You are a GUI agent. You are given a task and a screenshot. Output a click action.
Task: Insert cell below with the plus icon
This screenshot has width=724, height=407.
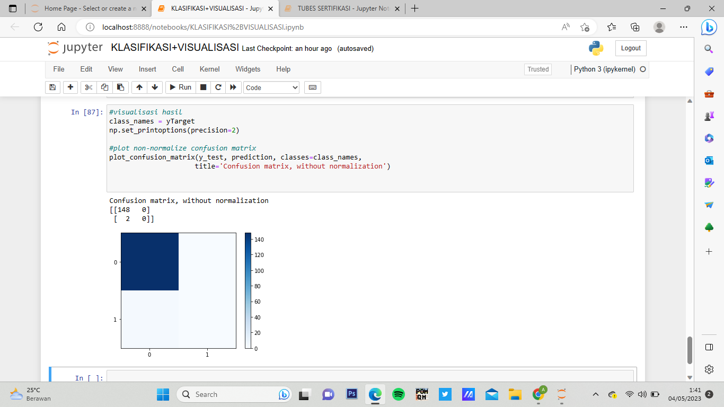[x=70, y=87]
